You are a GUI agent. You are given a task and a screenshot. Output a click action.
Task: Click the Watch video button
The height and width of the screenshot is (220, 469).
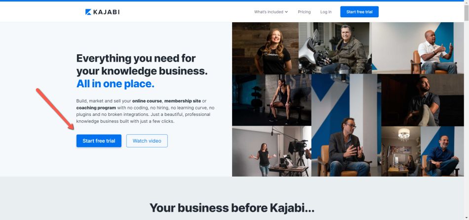click(147, 141)
